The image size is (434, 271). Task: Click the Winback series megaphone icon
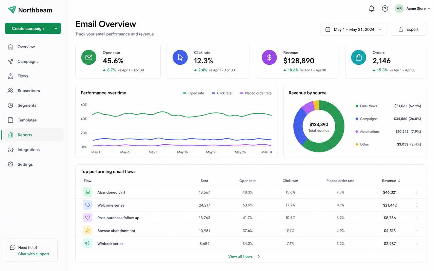[87, 243]
